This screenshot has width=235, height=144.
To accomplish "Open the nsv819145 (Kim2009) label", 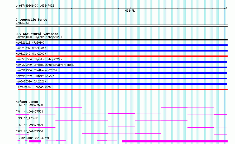I will coord(31,54).
